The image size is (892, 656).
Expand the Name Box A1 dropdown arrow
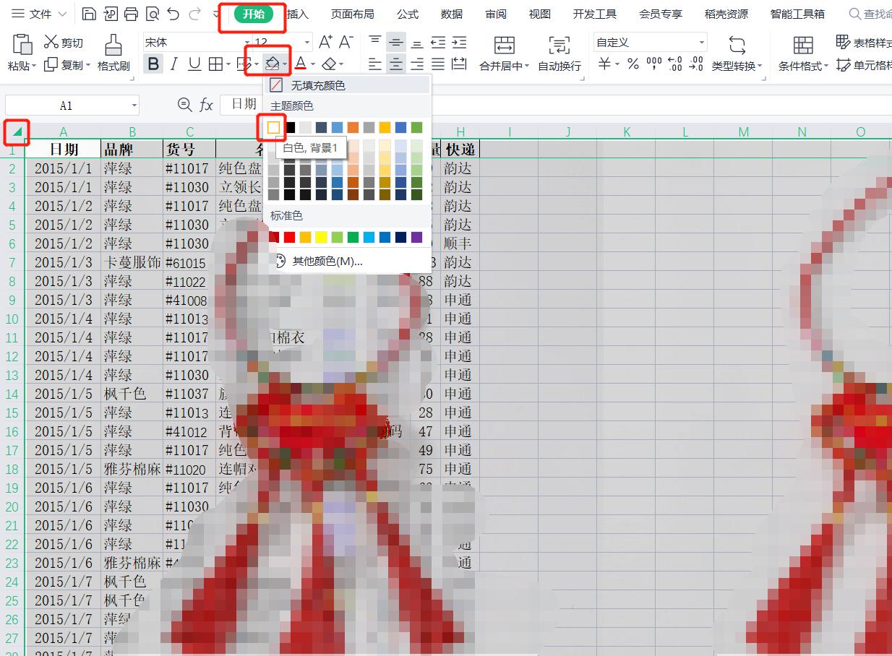(134, 105)
